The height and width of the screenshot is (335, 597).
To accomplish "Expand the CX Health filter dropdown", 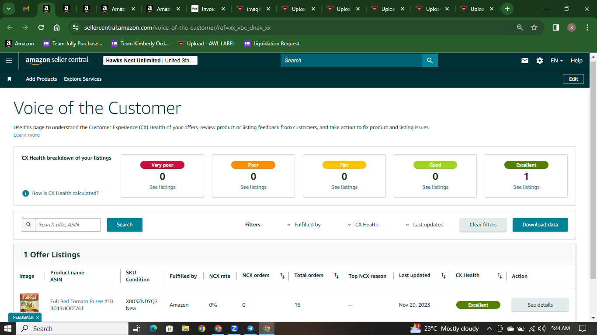I will 363,225.
